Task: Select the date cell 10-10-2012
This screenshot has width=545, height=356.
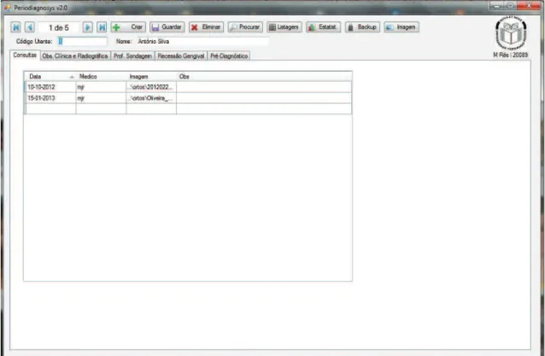Action: (x=50, y=87)
